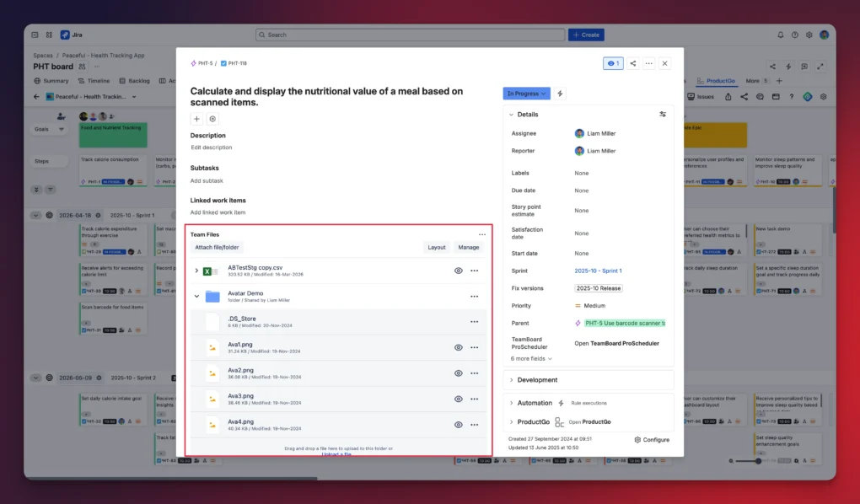
Task: Click the Attach file/folder button
Action: click(217, 248)
